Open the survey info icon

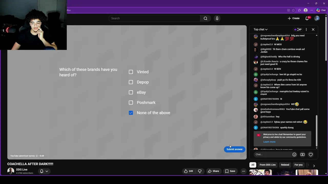37,156
